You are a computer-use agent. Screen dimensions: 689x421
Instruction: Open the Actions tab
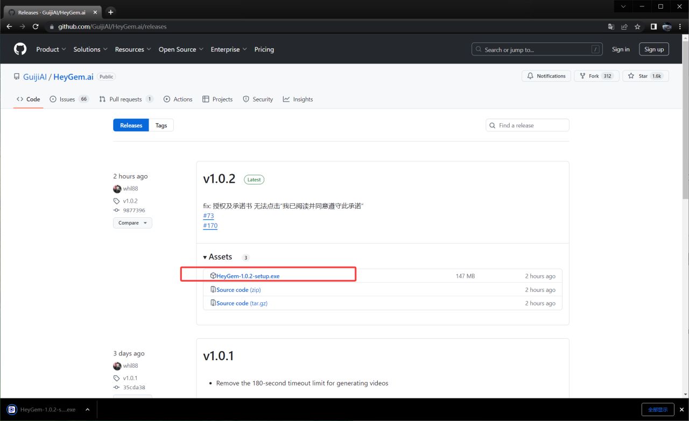(178, 99)
